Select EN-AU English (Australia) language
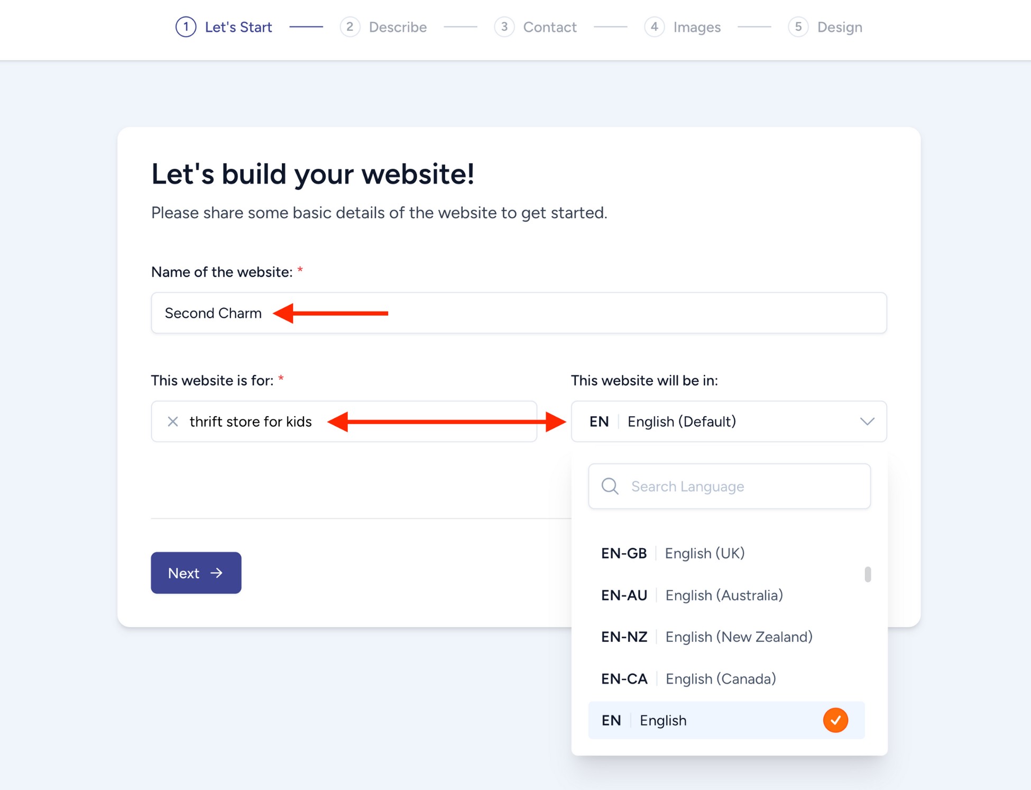Screen dimensions: 1031x790 [x=693, y=595]
